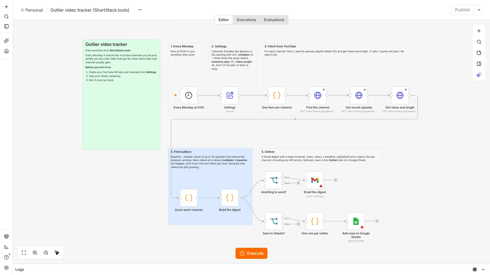Click the Logs label in bottom bar
Image resolution: width=490 pixels, height=275 pixels.
point(20,269)
